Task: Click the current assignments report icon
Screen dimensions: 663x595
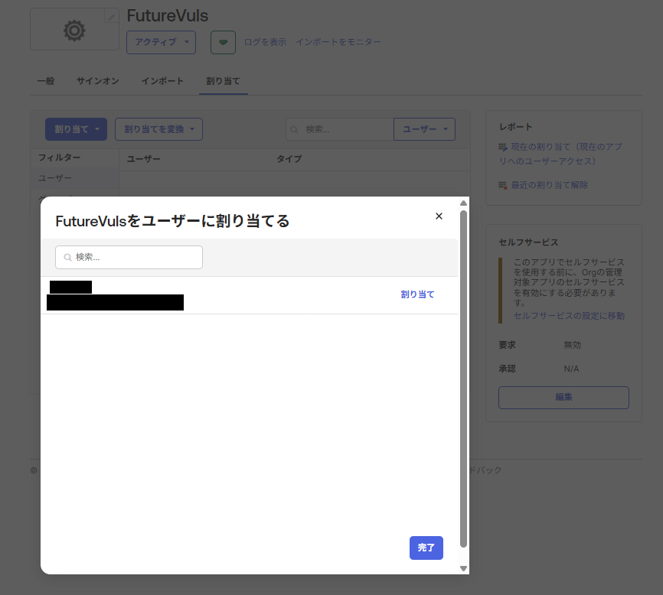Action: 503,147
